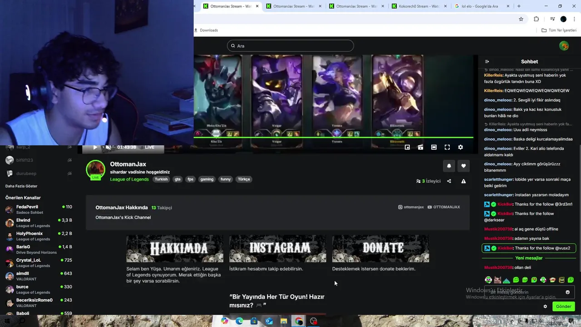Close the first OttomanJax Stream tab
581x327 pixels.
[x=257, y=6]
